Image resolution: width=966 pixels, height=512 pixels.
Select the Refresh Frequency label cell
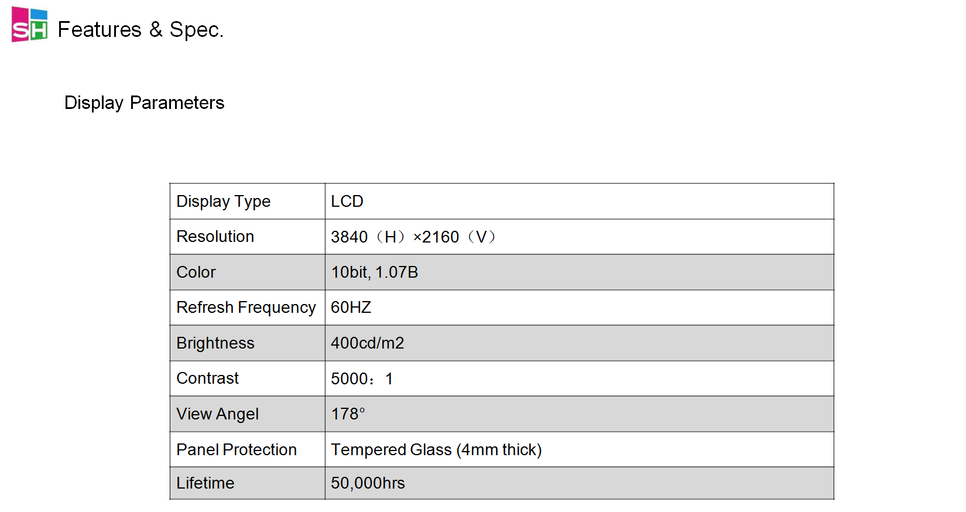click(x=246, y=308)
